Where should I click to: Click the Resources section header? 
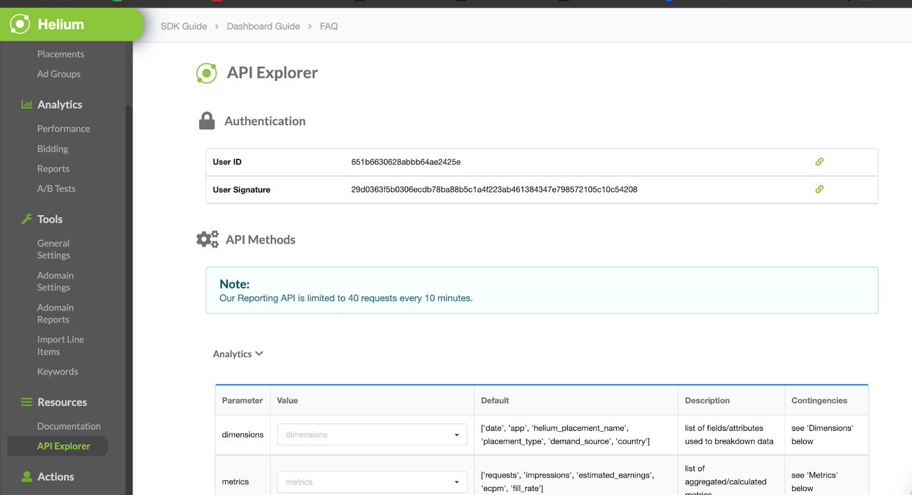(62, 402)
